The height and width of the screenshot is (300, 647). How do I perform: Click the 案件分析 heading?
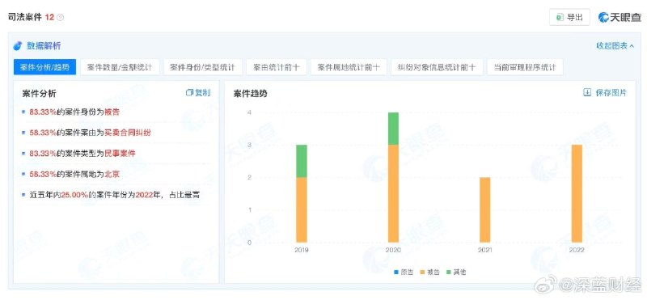(x=39, y=94)
